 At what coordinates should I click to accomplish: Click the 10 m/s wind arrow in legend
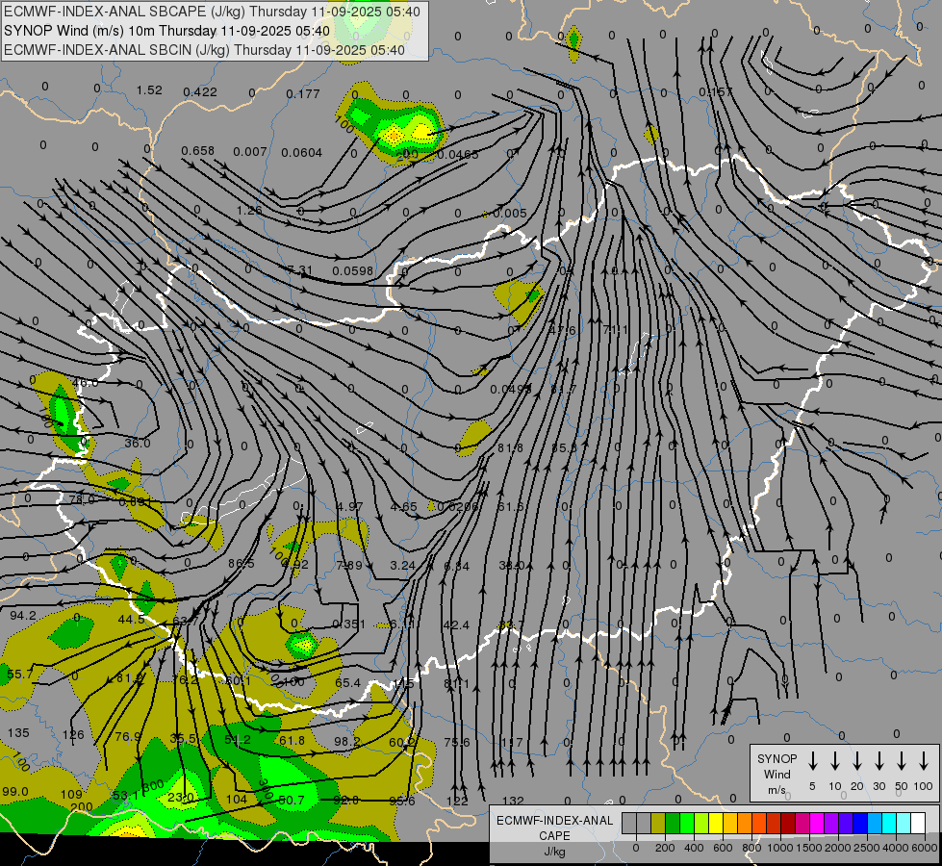(835, 761)
